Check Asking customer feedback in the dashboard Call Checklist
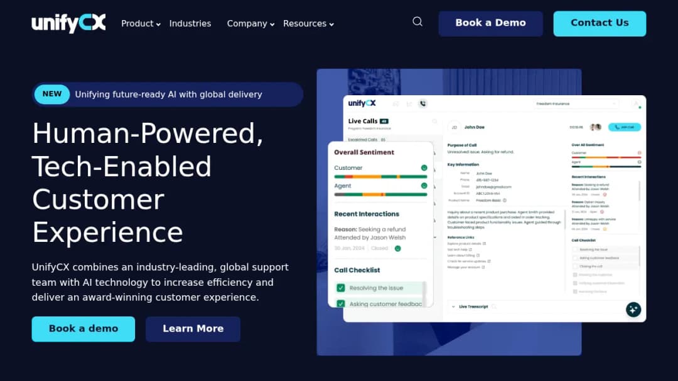Viewport: 678px width, 381px height. click(x=575, y=258)
